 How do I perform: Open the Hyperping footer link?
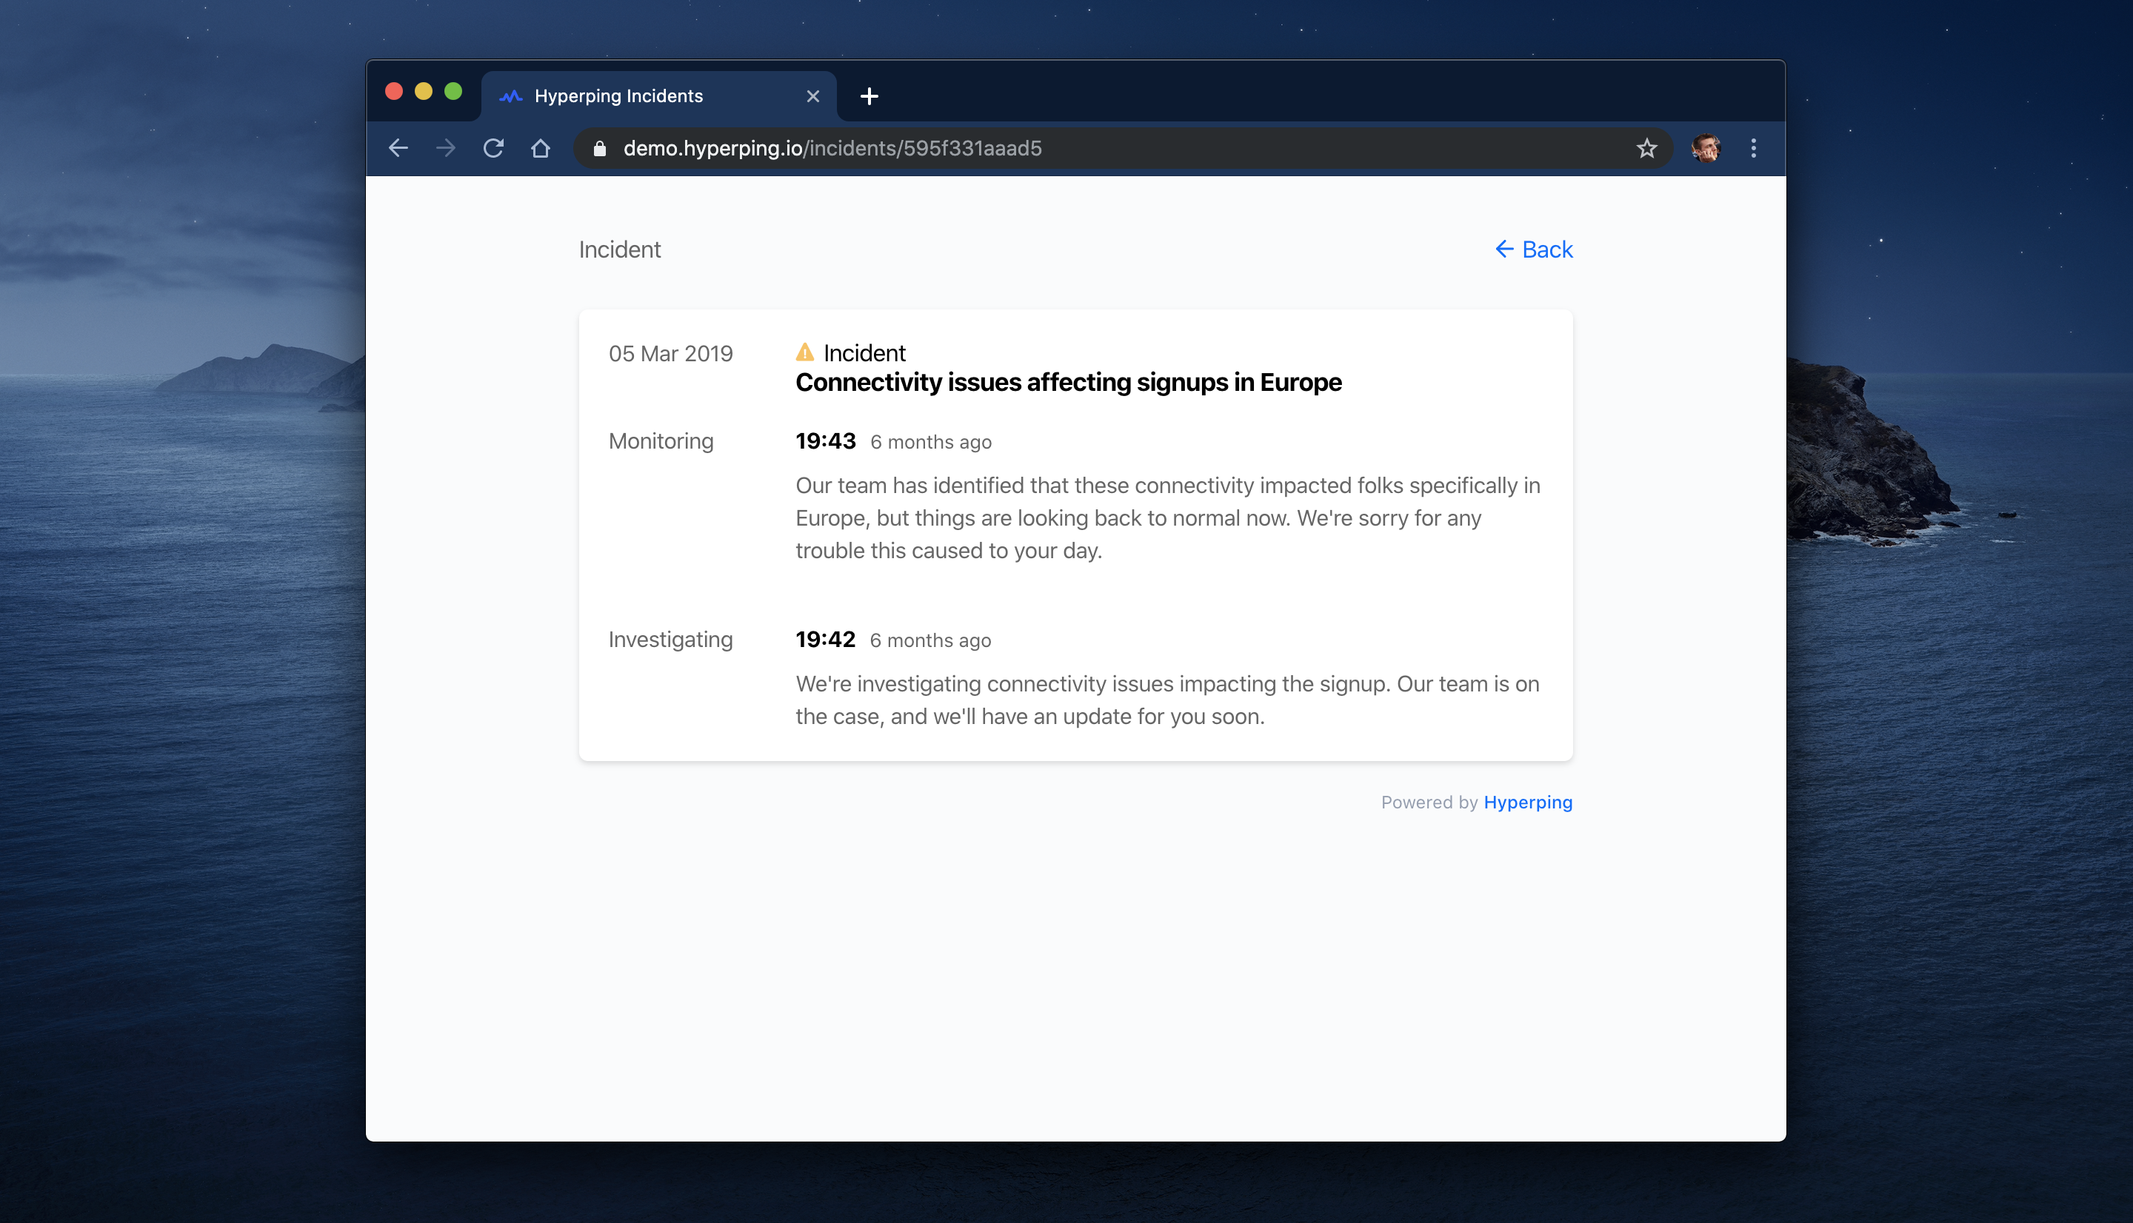click(1527, 803)
